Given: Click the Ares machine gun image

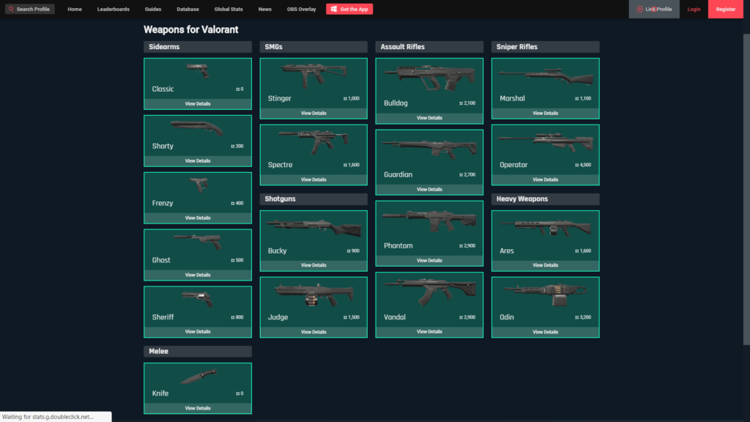Looking at the screenshot, I should coord(545,228).
